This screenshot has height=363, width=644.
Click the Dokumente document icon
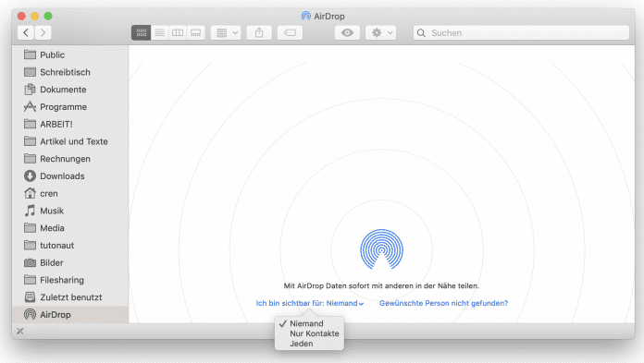point(30,90)
